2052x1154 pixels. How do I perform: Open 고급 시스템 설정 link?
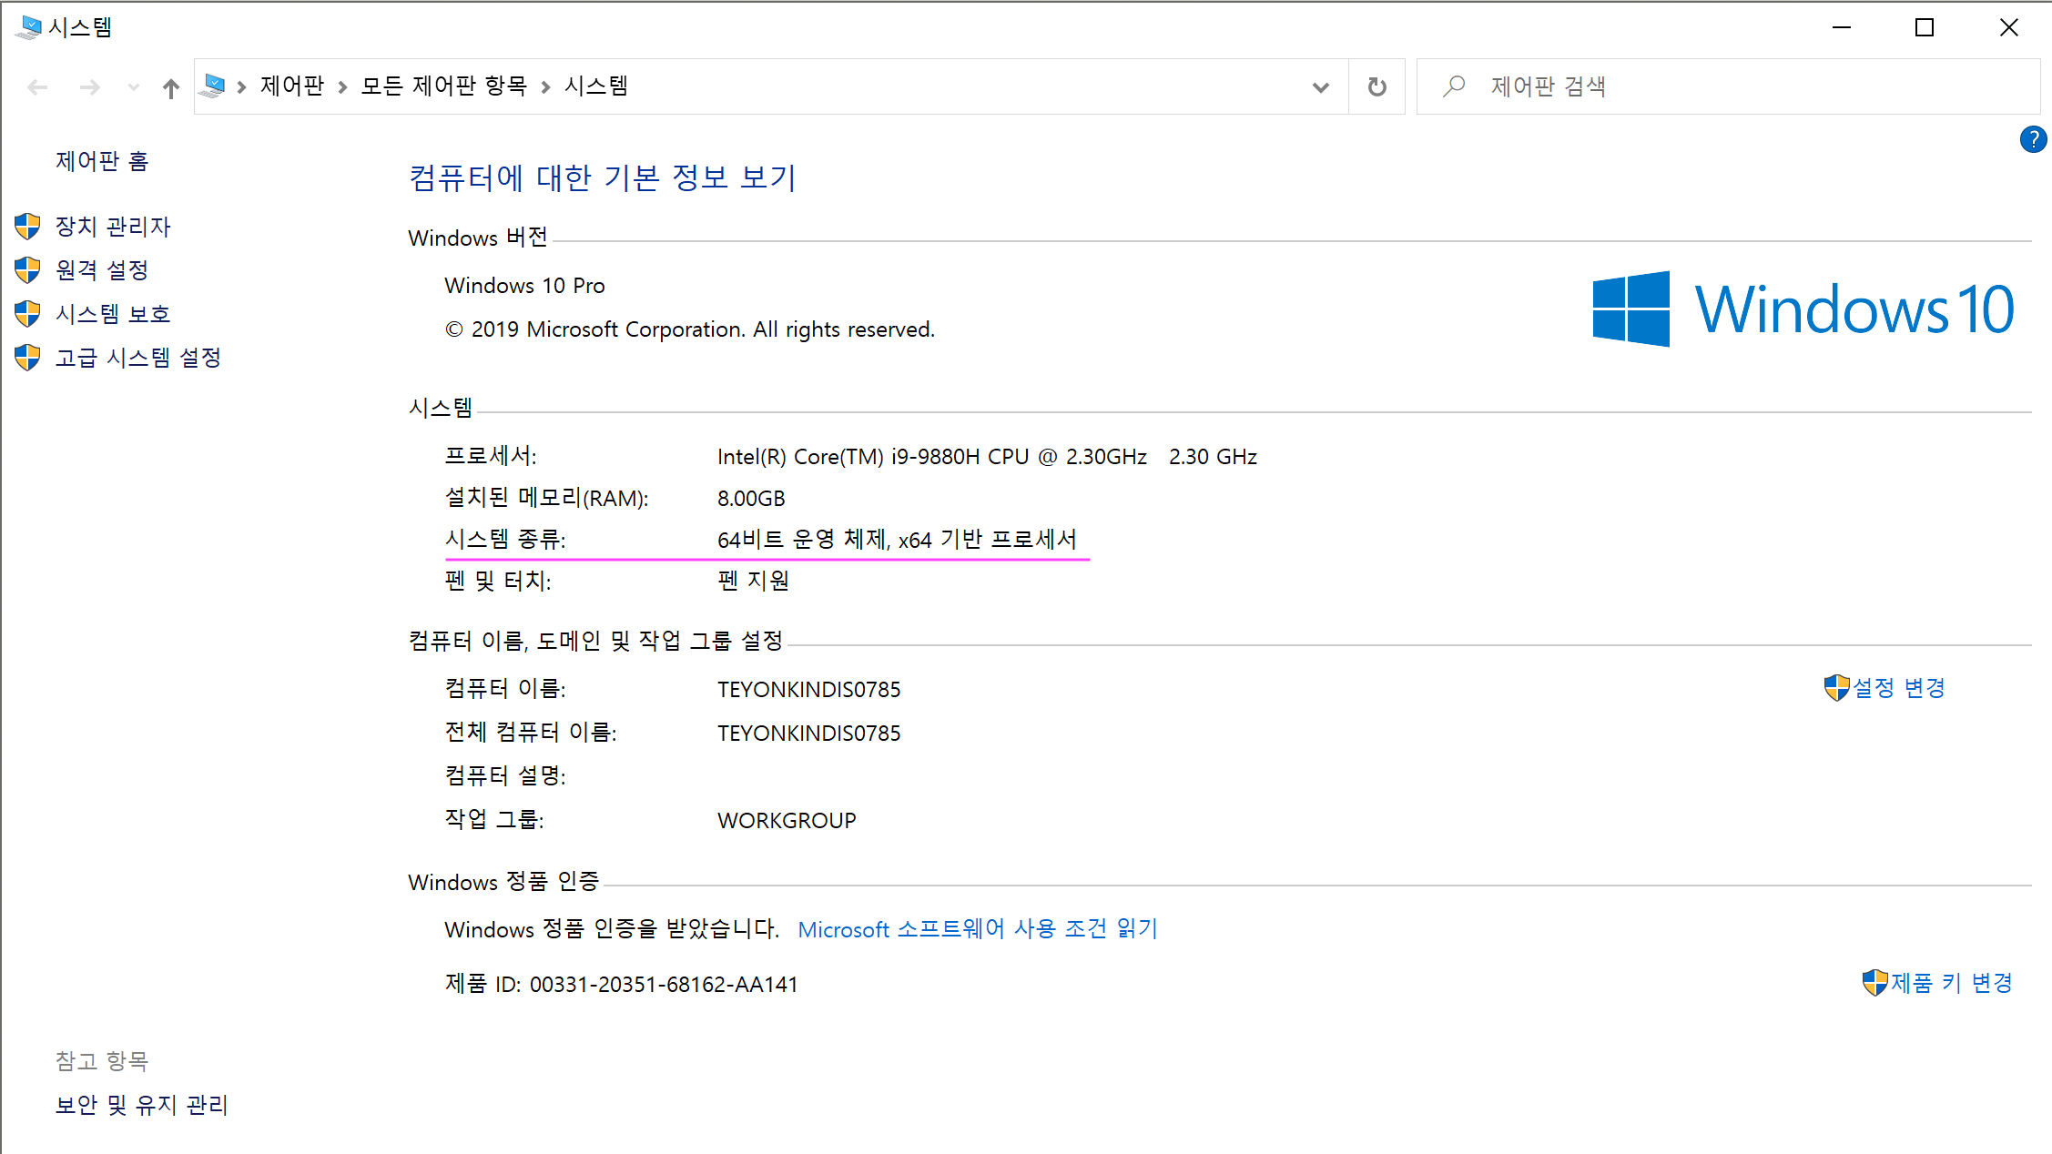pyautogui.click(x=138, y=358)
